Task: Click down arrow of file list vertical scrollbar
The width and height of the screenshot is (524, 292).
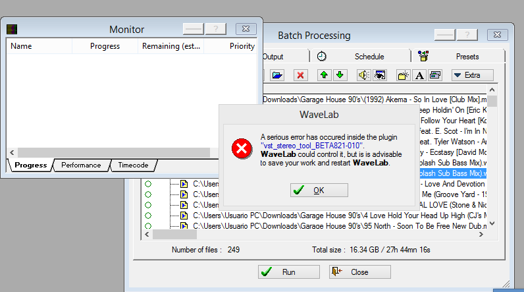Action: click(492, 223)
